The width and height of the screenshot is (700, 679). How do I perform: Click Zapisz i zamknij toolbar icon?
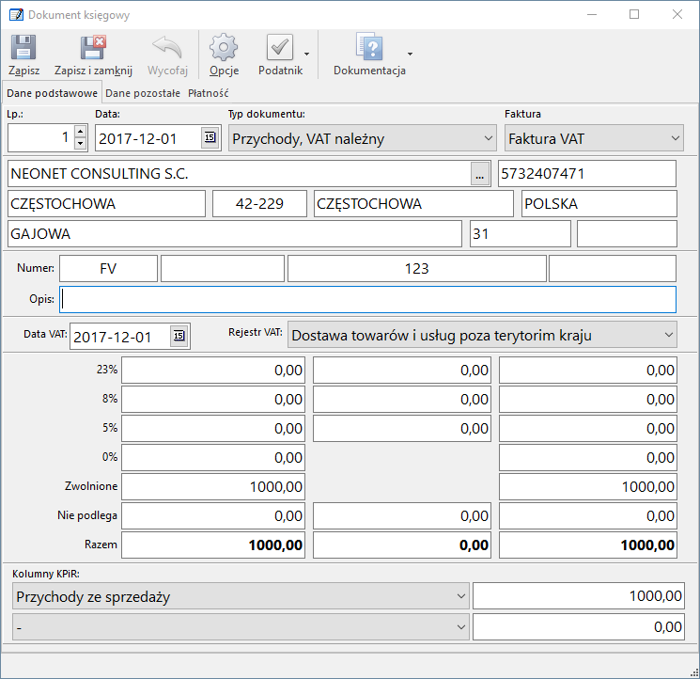(93, 49)
